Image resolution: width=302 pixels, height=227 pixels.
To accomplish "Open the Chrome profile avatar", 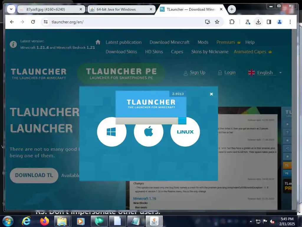I will click(x=280, y=22).
